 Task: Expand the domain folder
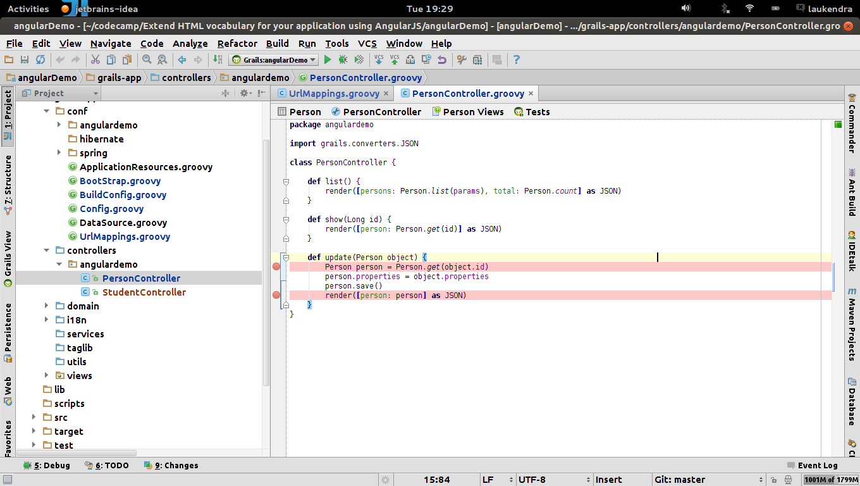47,306
